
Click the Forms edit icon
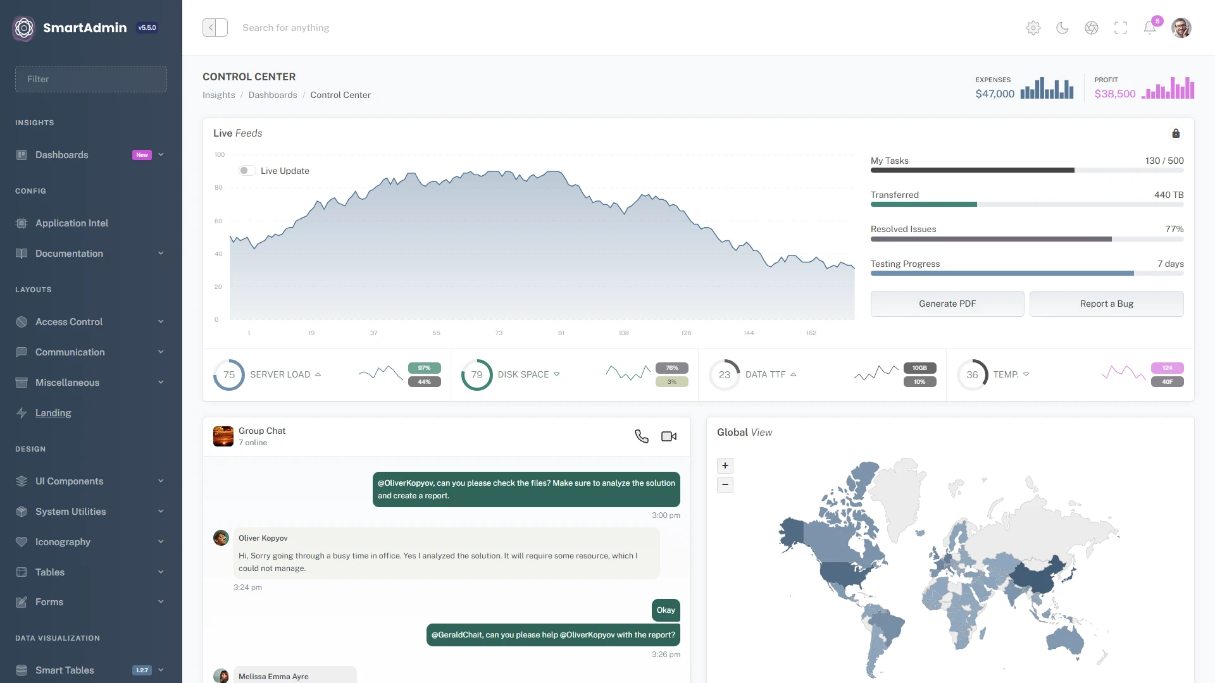22,602
